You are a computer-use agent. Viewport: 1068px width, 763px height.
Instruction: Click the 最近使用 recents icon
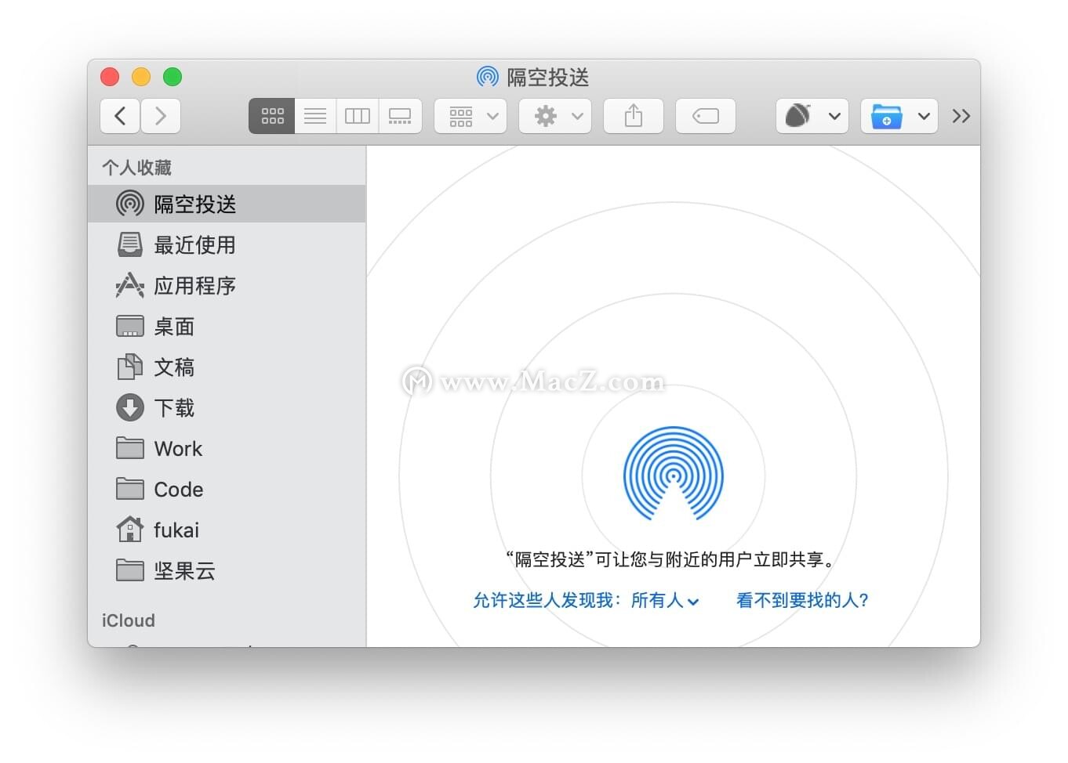pyautogui.click(x=130, y=244)
